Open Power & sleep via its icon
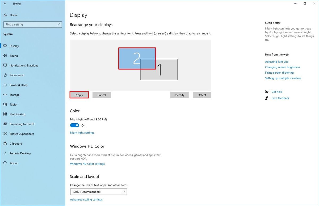 click(x=5, y=85)
